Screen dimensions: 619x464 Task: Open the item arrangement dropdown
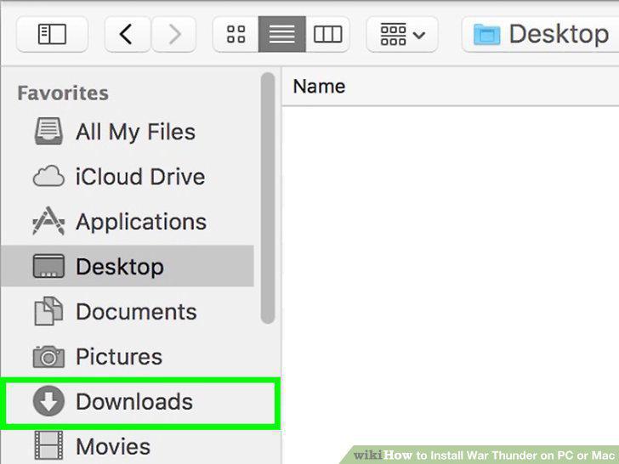(402, 34)
